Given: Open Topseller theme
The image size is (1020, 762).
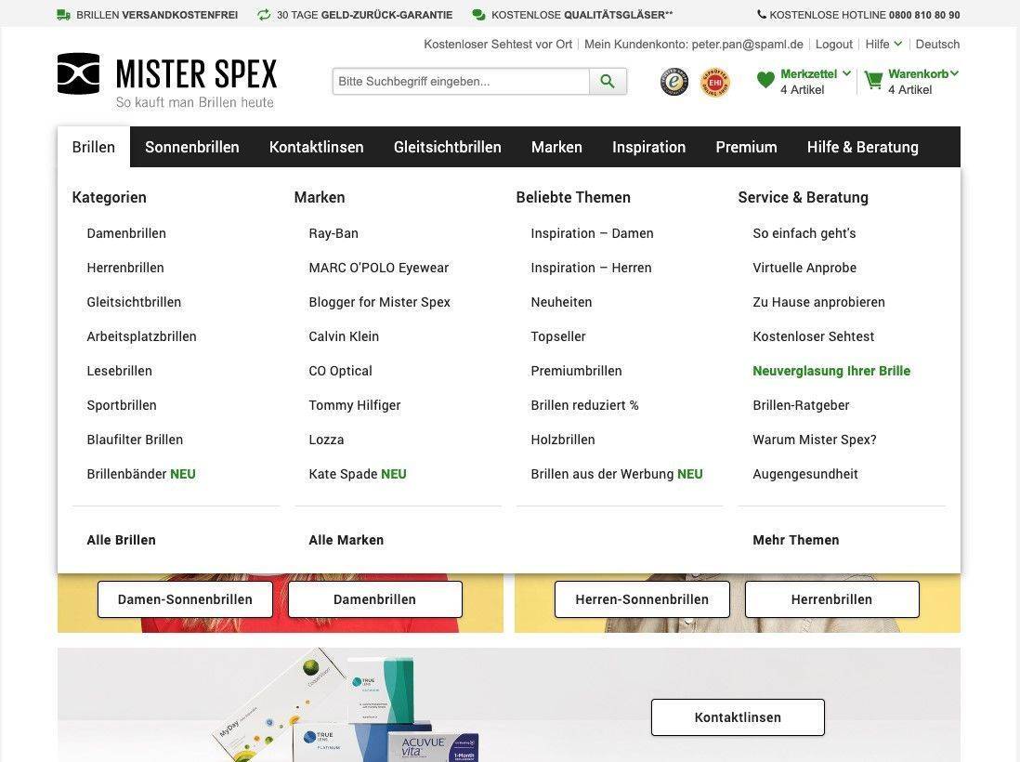Looking at the screenshot, I should pos(558,336).
